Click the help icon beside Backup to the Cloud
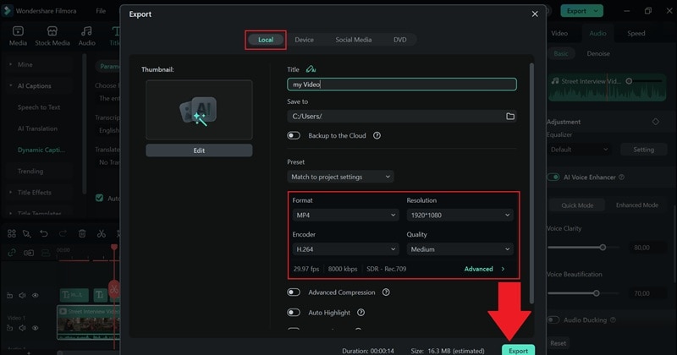Screen dimensions: 677x355 377,135
